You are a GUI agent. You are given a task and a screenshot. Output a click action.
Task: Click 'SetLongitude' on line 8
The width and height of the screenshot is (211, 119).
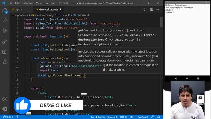tap(60, 49)
